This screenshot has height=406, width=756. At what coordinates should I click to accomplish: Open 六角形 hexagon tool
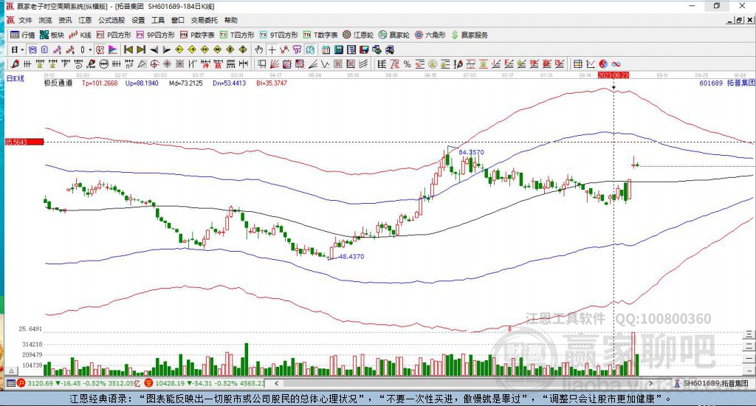tap(430, 35)
